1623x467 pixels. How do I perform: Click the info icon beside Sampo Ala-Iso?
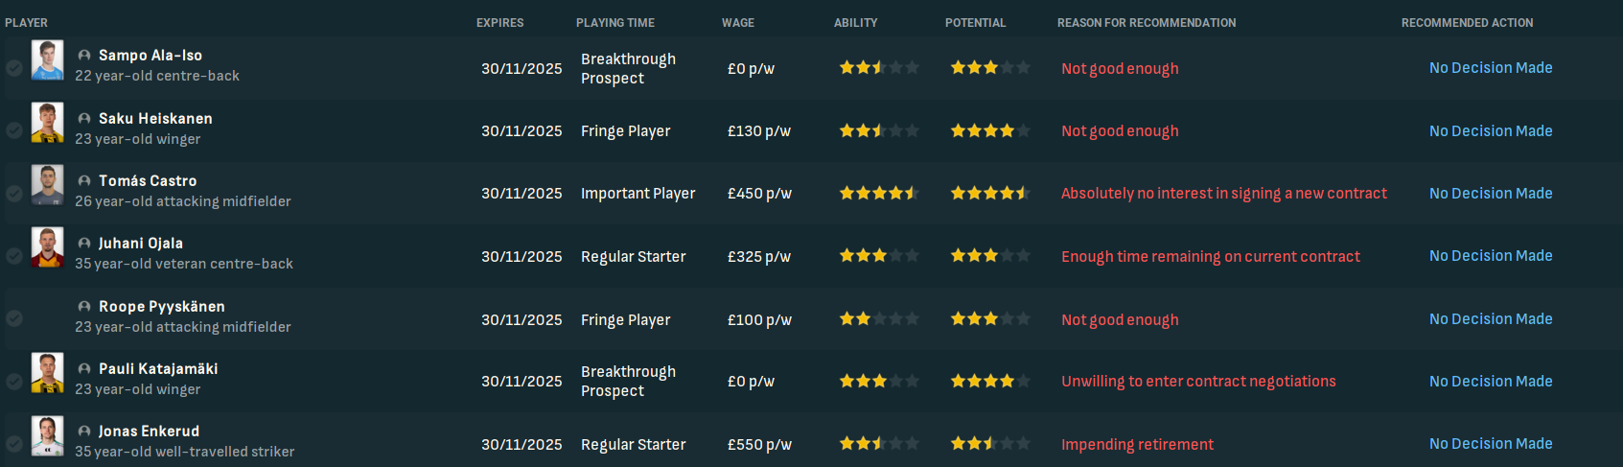coord(84,56)
